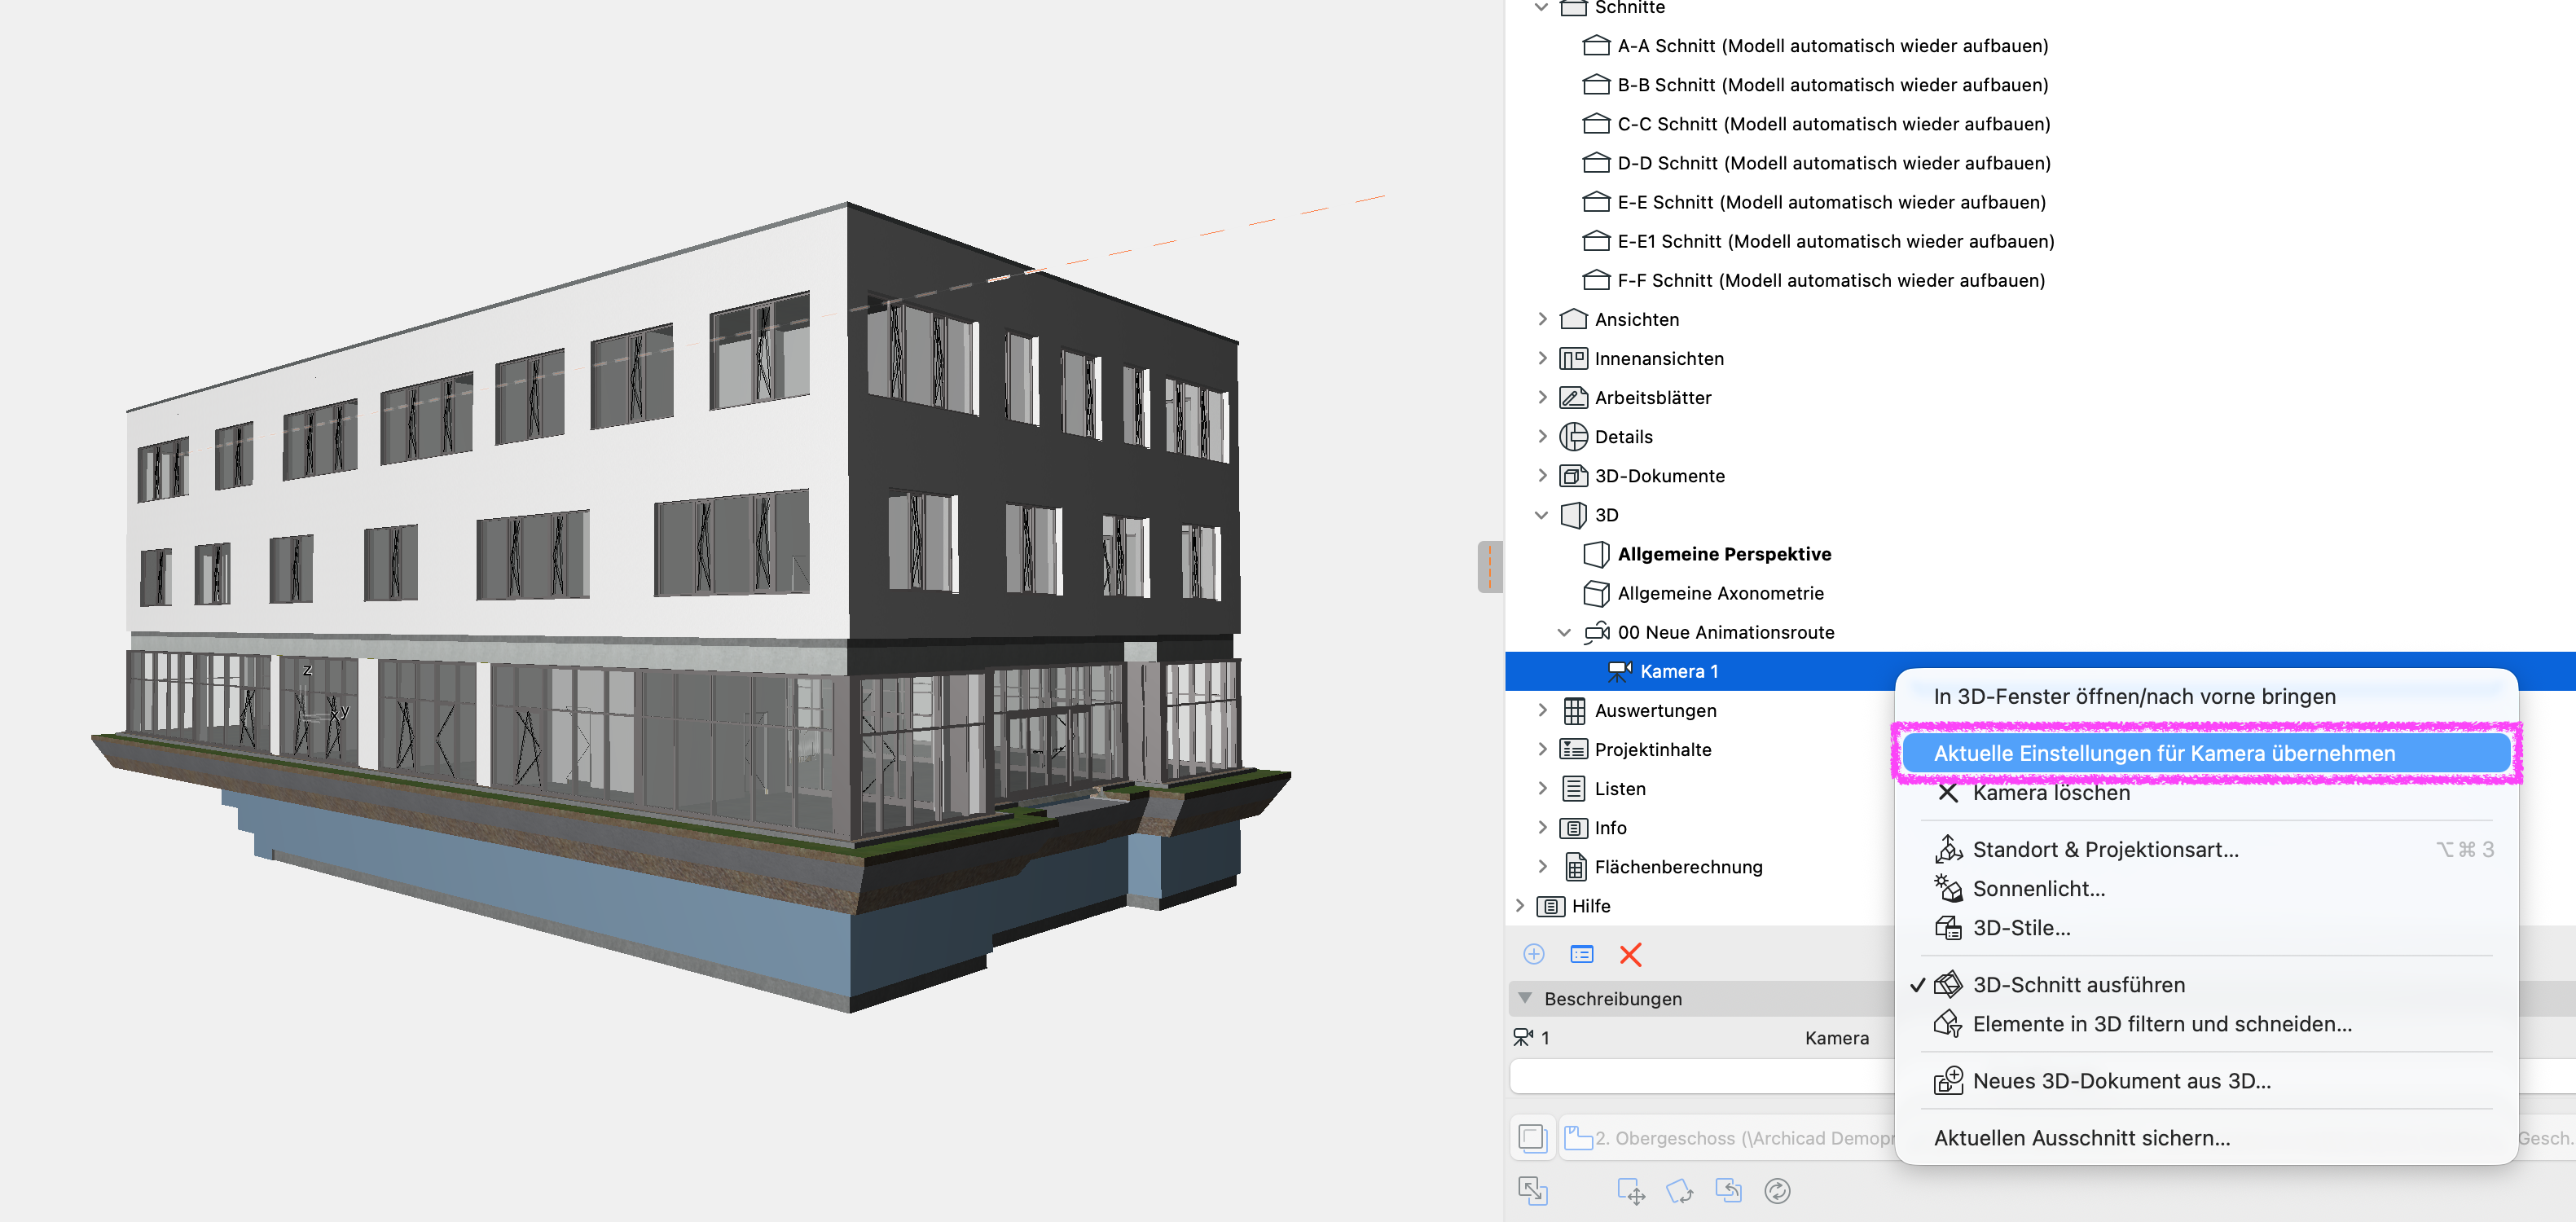The width and height of the screenshot is (2576, 1222).
Task: Click the 3D folder icon
Action: point(1573,514)
